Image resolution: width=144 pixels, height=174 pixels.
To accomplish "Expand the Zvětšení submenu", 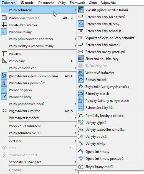I will (x=39, y=141).
